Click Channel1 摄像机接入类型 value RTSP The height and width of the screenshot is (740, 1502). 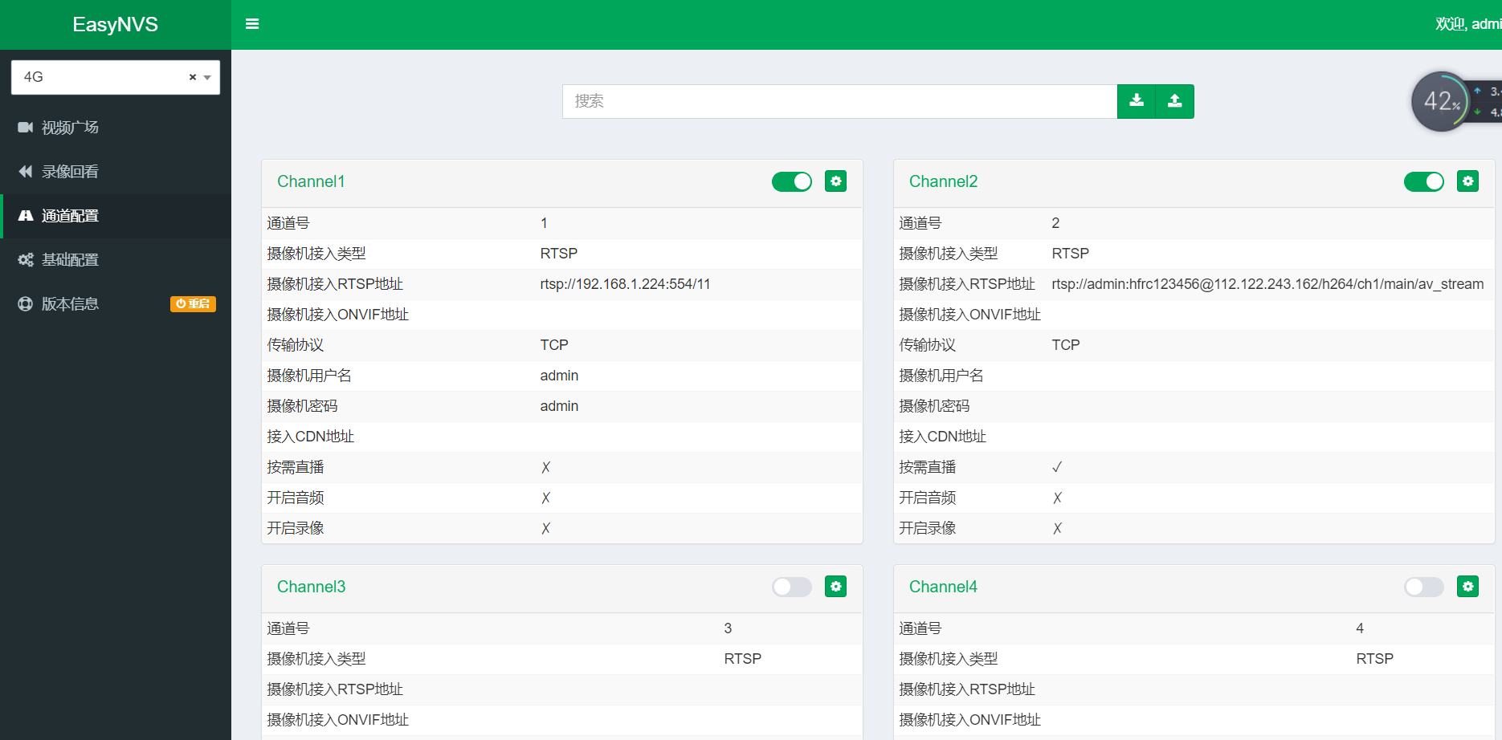coord(558,254)
